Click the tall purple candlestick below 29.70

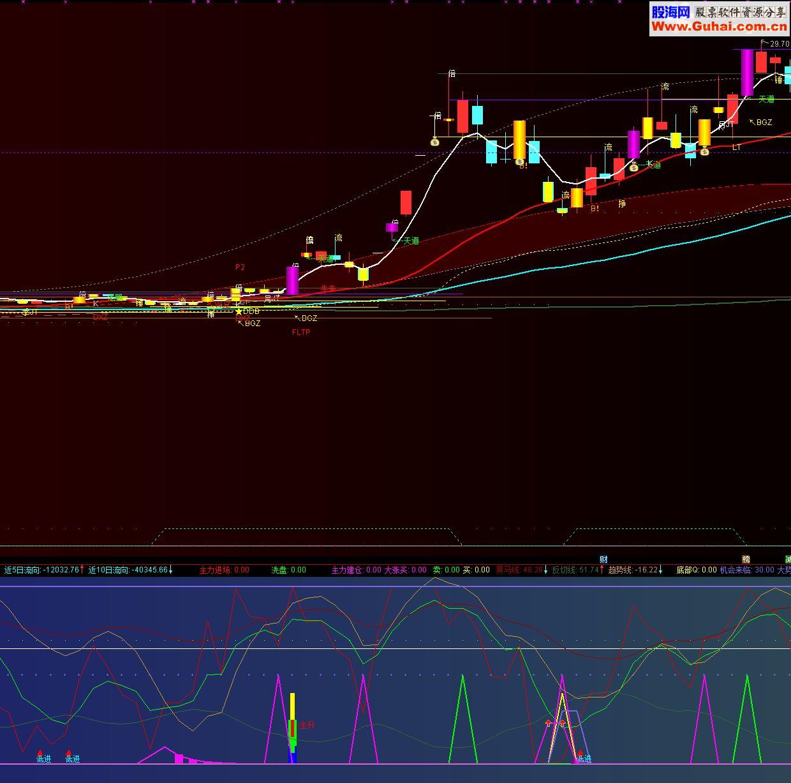pos(747,72)
